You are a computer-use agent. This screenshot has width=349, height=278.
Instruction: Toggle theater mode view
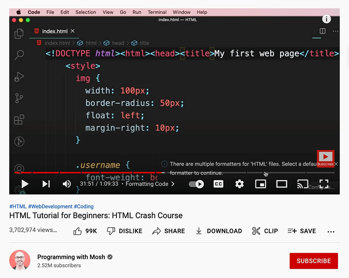pyautogui.click(x=282, y=184)
